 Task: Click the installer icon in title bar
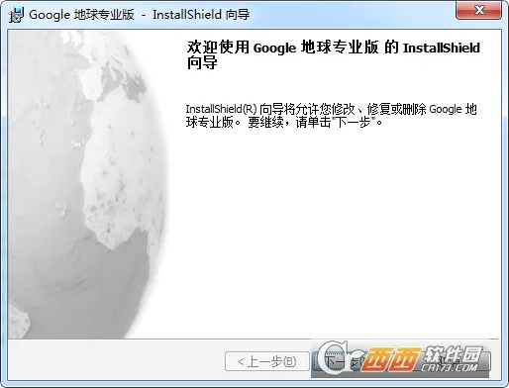tap(16, 15)
